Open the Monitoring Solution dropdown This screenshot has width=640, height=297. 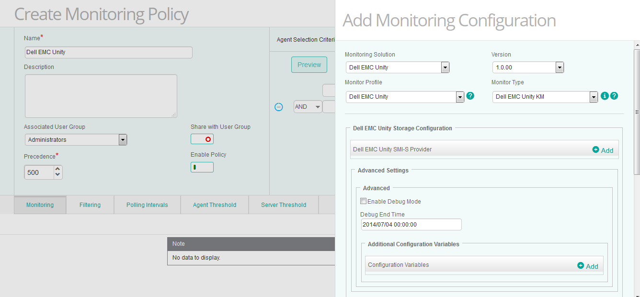click(x=445, y=67)
